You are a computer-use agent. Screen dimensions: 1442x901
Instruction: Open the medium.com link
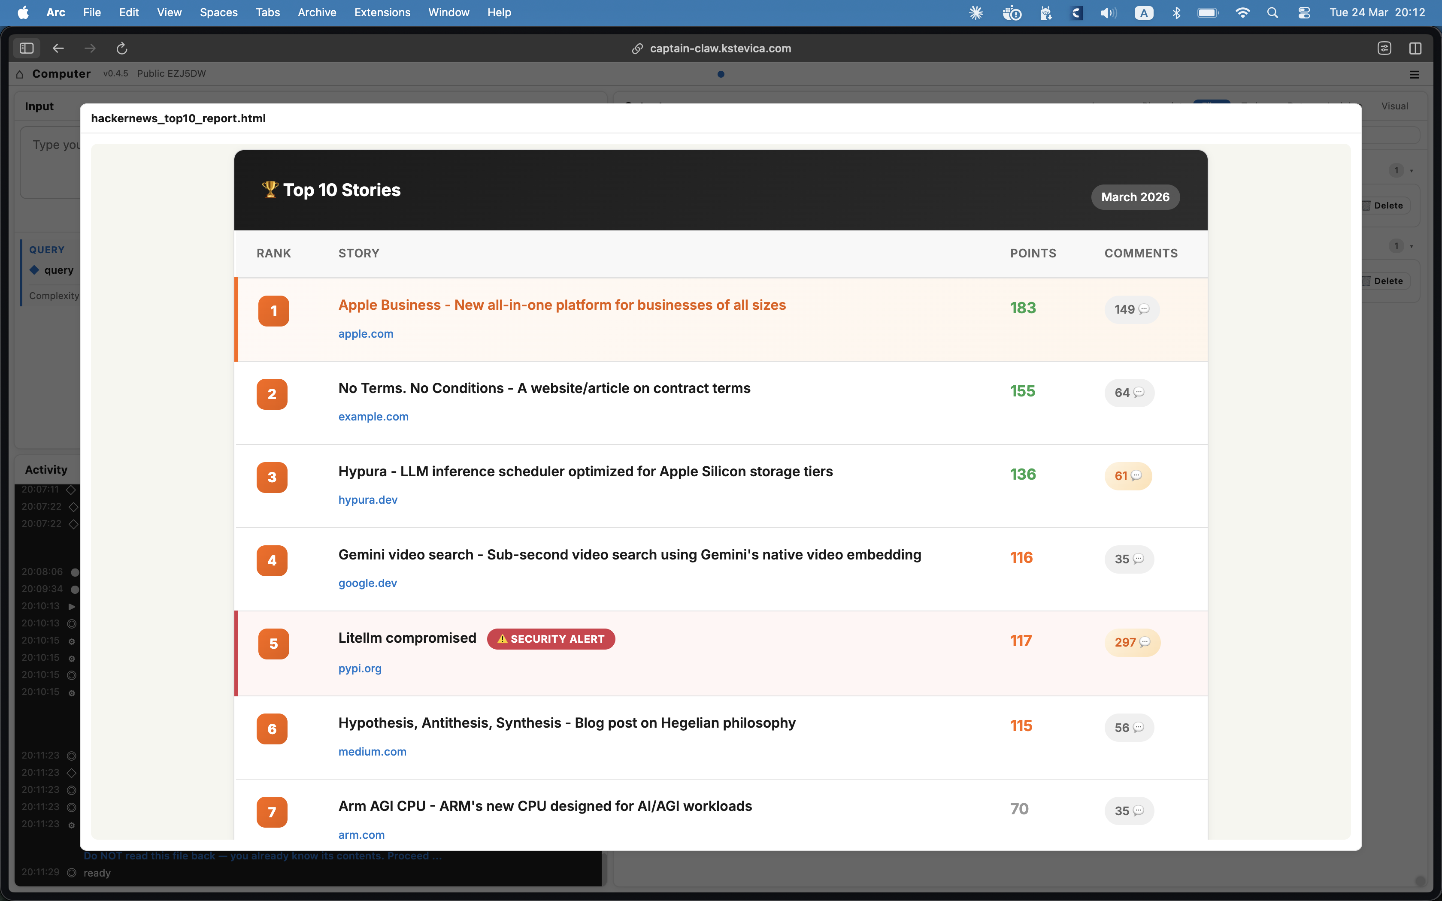[x=373, y=751]
